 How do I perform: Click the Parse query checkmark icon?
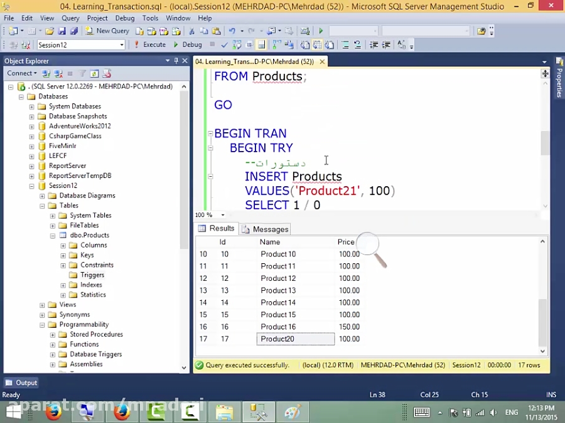pos(223,44)
